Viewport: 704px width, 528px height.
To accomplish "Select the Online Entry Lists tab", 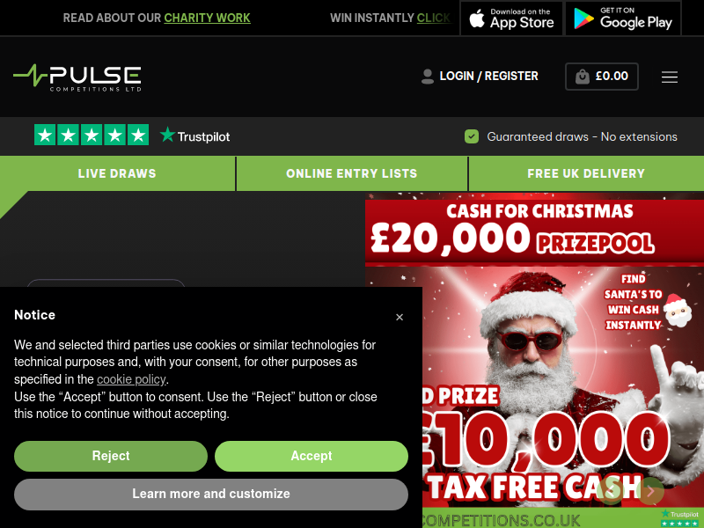I will (x=351, y=173).
